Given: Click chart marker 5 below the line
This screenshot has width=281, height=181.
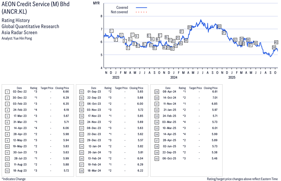Looking at the screenshot, I should tap(128, 48).
